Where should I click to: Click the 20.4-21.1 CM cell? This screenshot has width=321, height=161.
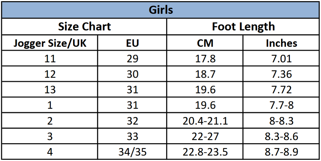coord(205,121)
